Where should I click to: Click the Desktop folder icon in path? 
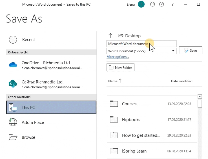[120, 36]
